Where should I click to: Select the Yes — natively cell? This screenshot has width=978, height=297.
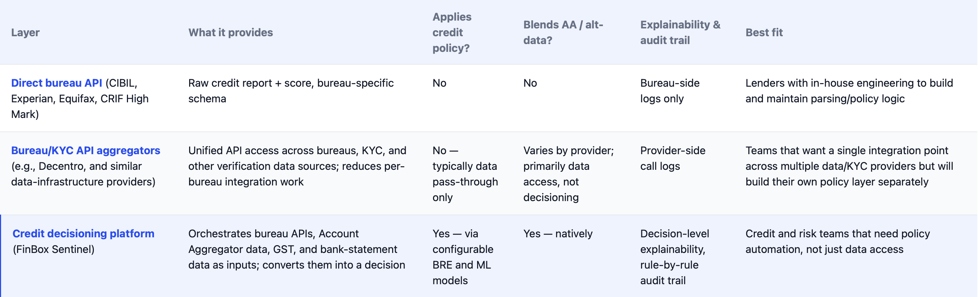click(x=558, y=234)
